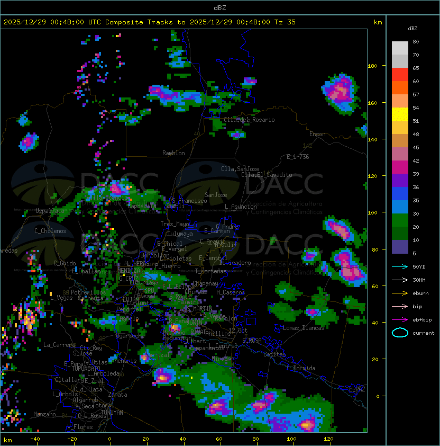Image resolution: width=440 pixels, height=446 pixels.
Task: Click the dBZ title at the top
Action: pyautogui.click(x=220, y=7)
